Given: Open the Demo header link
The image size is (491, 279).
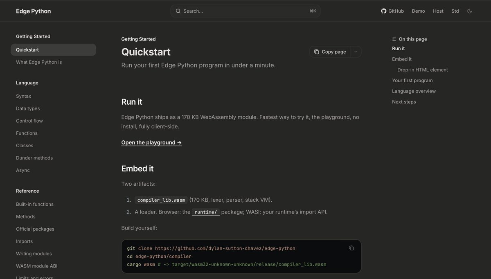Looking at the screenshot, I should pyautogui.click(x=418, y=11).
